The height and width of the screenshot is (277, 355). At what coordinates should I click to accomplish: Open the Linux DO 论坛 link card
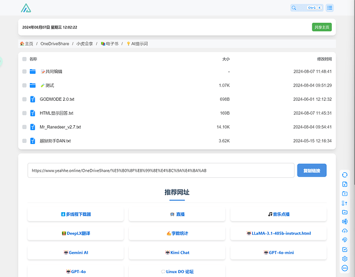pyautogui.click(x=177, y=271)
